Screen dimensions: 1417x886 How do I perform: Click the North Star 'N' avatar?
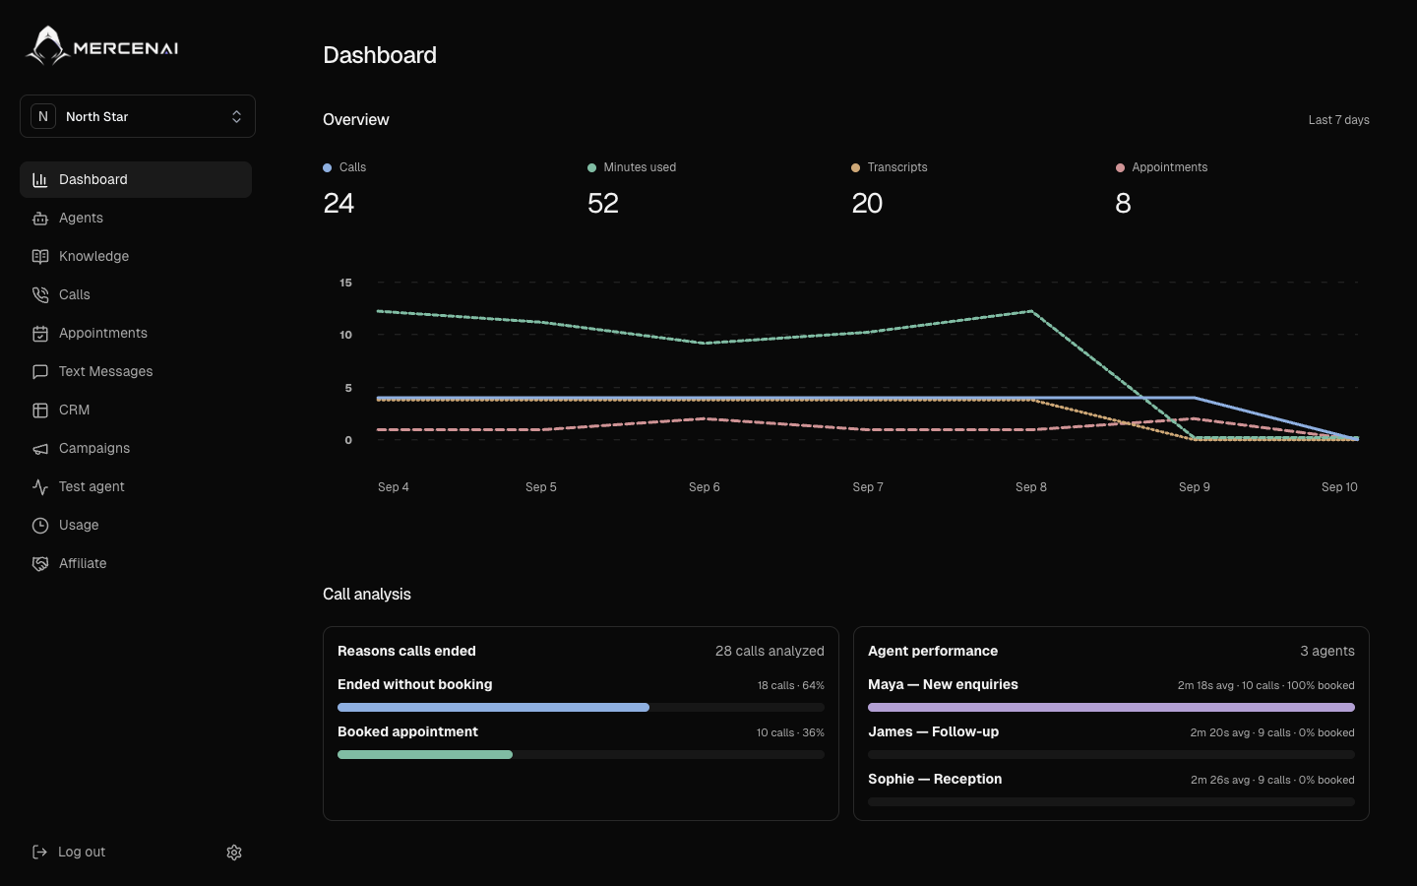[43, 116]
